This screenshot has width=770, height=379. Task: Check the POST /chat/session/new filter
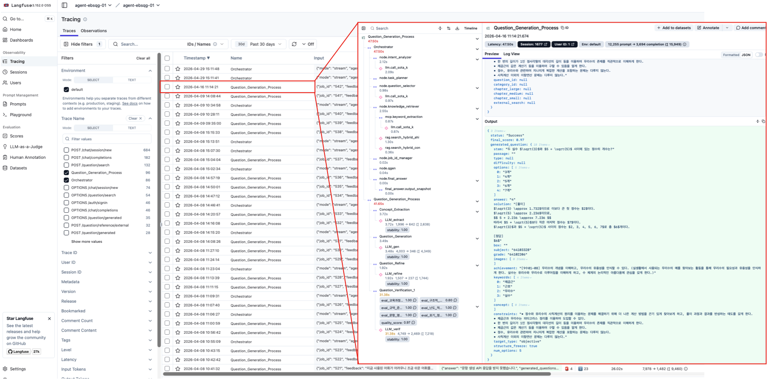pyautogui.click(x=67, y=150)
